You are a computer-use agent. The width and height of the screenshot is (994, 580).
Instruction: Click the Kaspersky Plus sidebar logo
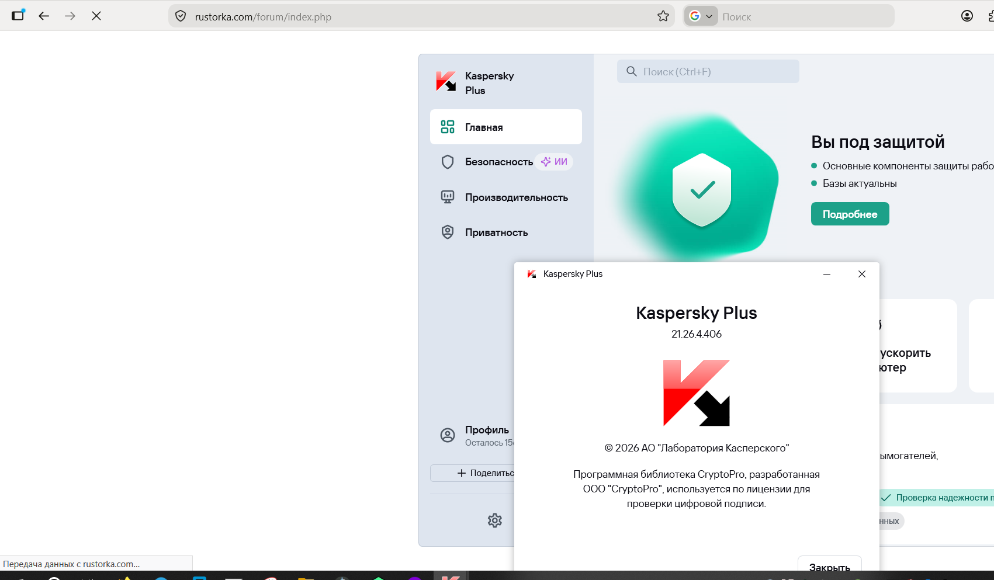click(x=446, y=82)
